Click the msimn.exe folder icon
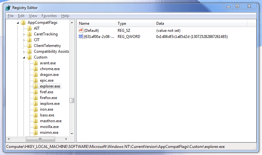Image resolution: width=262 pixels, height=155 pixels. tap(35, 132)
